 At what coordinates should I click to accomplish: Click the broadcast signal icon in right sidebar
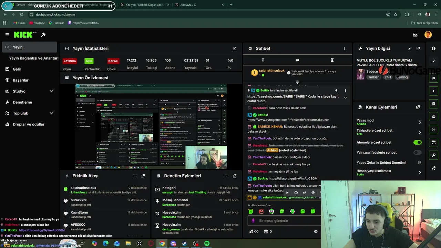tap(433, 130)
